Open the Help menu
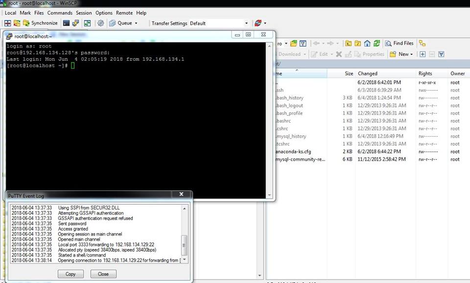Screen dimensions: 470x283 141,13
